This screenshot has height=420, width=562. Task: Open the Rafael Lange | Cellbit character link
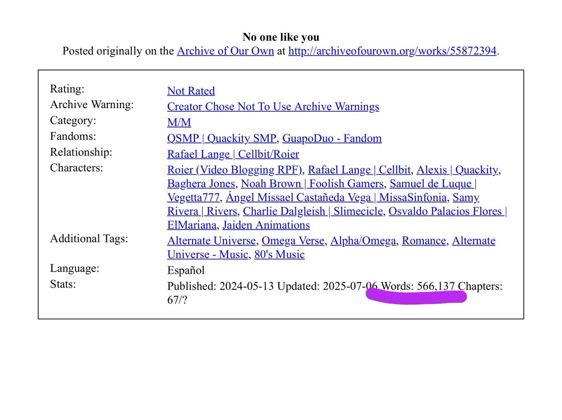pos(360,170)
